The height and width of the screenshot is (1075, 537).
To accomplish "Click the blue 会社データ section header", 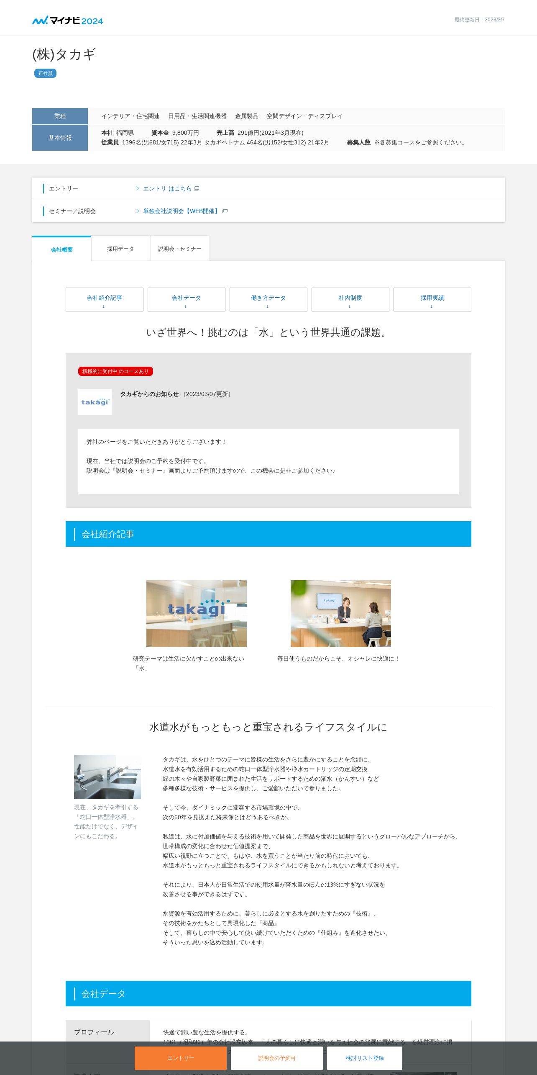I will [x=268, y=994].
